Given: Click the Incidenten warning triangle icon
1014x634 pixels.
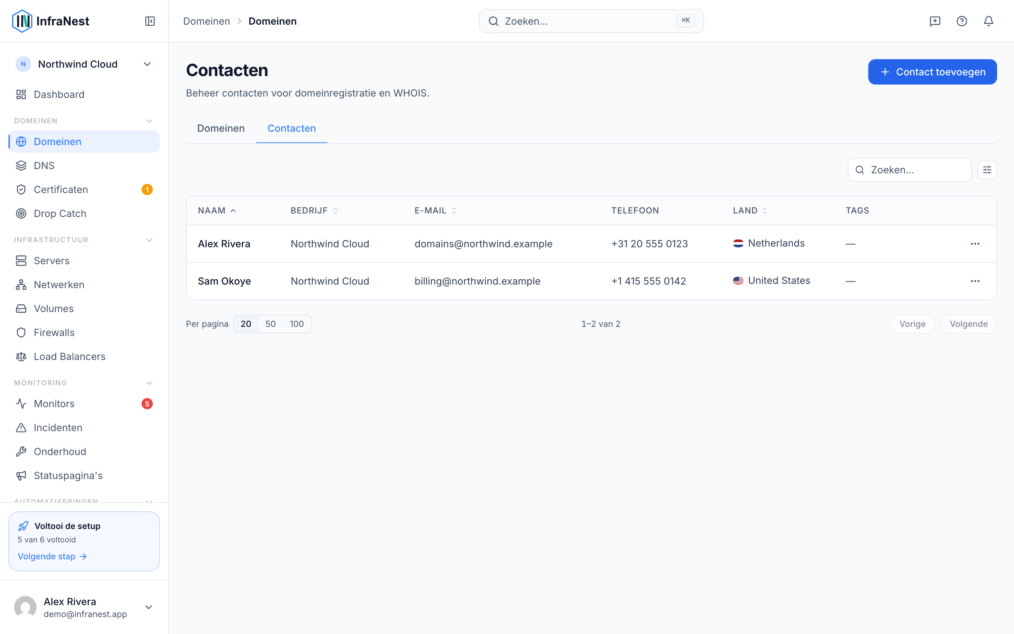Looking at the screenshot, I should pos(21,428).
